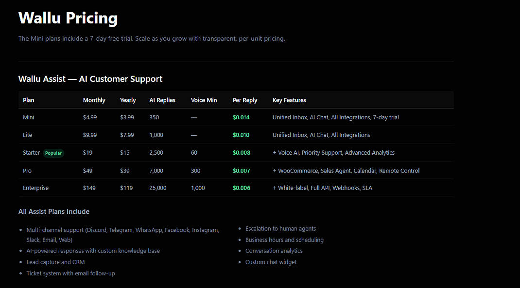
Task: Select Escalation to human agents bullet
Action: coord(280,228)
